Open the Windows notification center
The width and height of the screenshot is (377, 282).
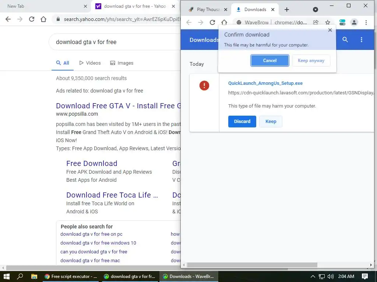365,276
